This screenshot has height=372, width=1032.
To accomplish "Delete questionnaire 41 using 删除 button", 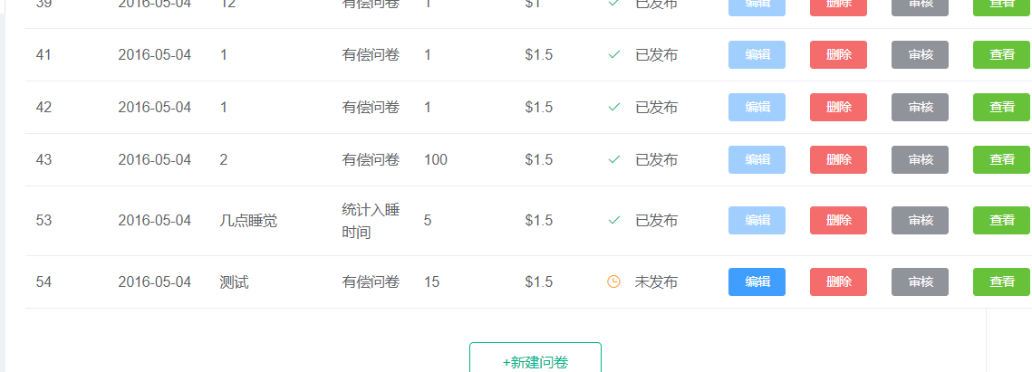I will [838, 55].
